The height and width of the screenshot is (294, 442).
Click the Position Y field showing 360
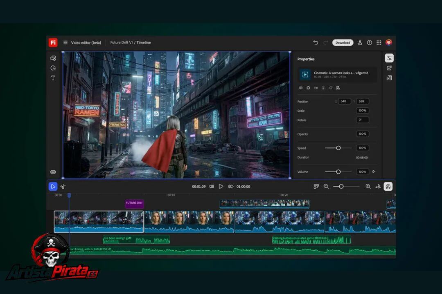pos(363,101)
